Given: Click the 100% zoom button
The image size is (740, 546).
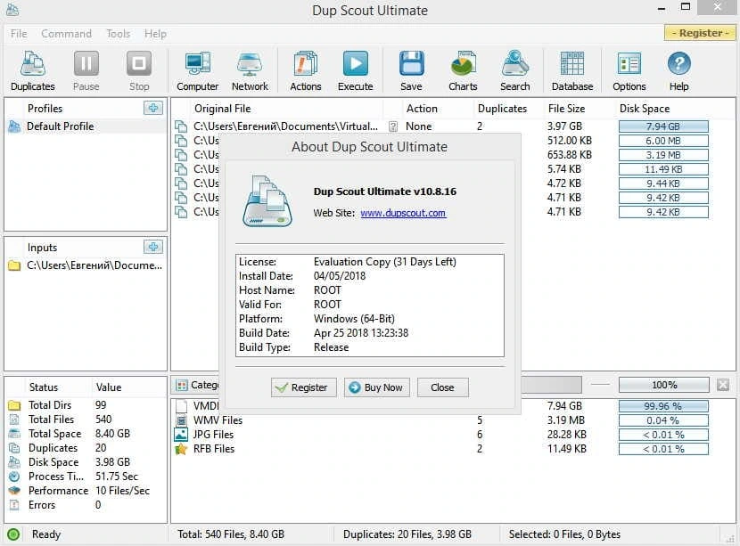Looking at the screenshot, I should (x=663, y=385).
